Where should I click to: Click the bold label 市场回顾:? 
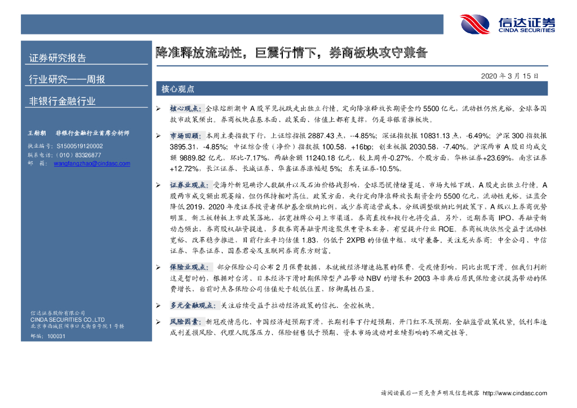click(x=185, y=136)
